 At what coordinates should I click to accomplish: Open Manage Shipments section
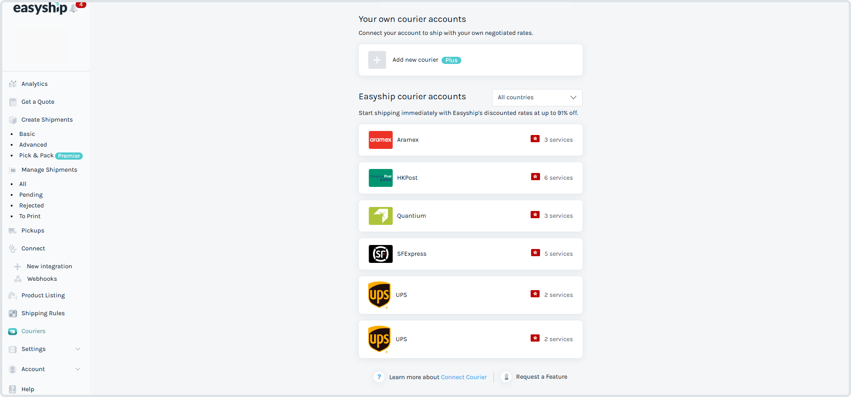[49, 170]
